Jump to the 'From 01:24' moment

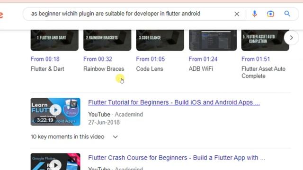tap(203, 59)
